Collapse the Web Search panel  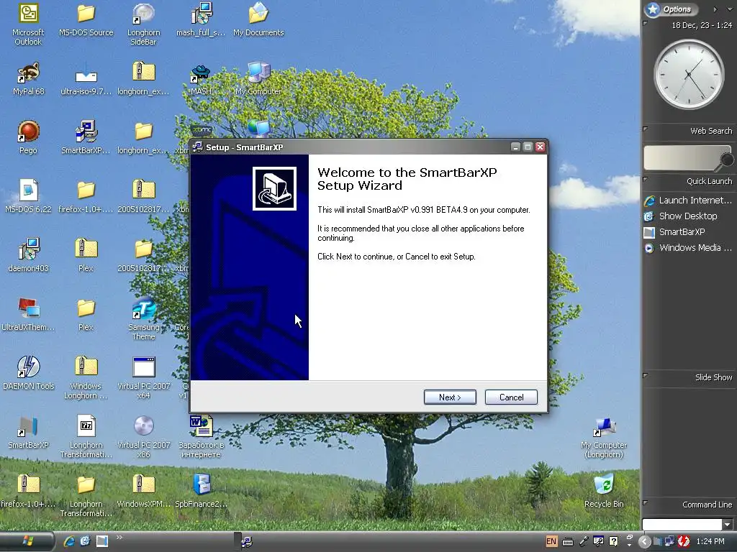(646, 129)
